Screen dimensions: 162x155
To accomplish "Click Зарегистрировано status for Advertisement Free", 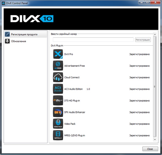I will click(x=139, y=66).
